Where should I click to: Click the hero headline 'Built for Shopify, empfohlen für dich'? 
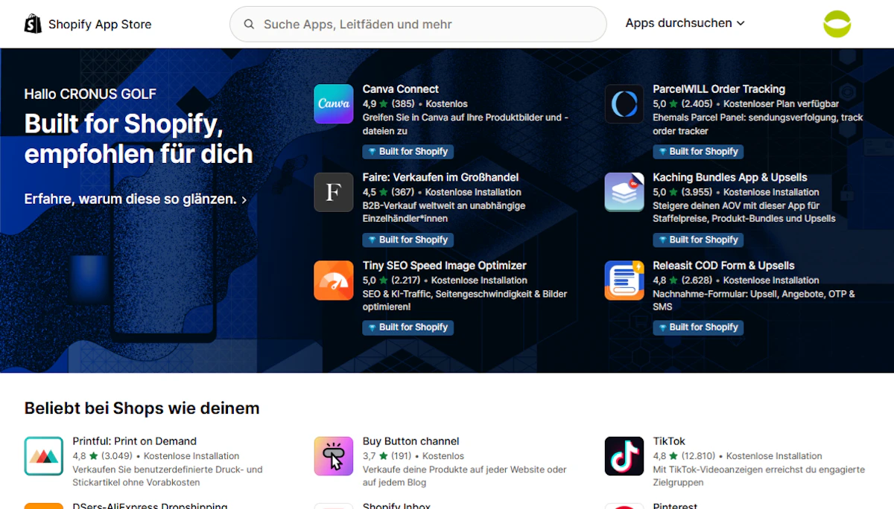[139, 138]
